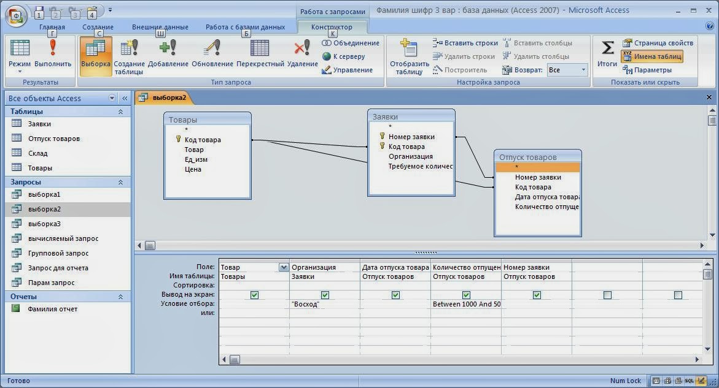
Task: Switch to the Главная ribbon tab
Action: click(52, 27)
